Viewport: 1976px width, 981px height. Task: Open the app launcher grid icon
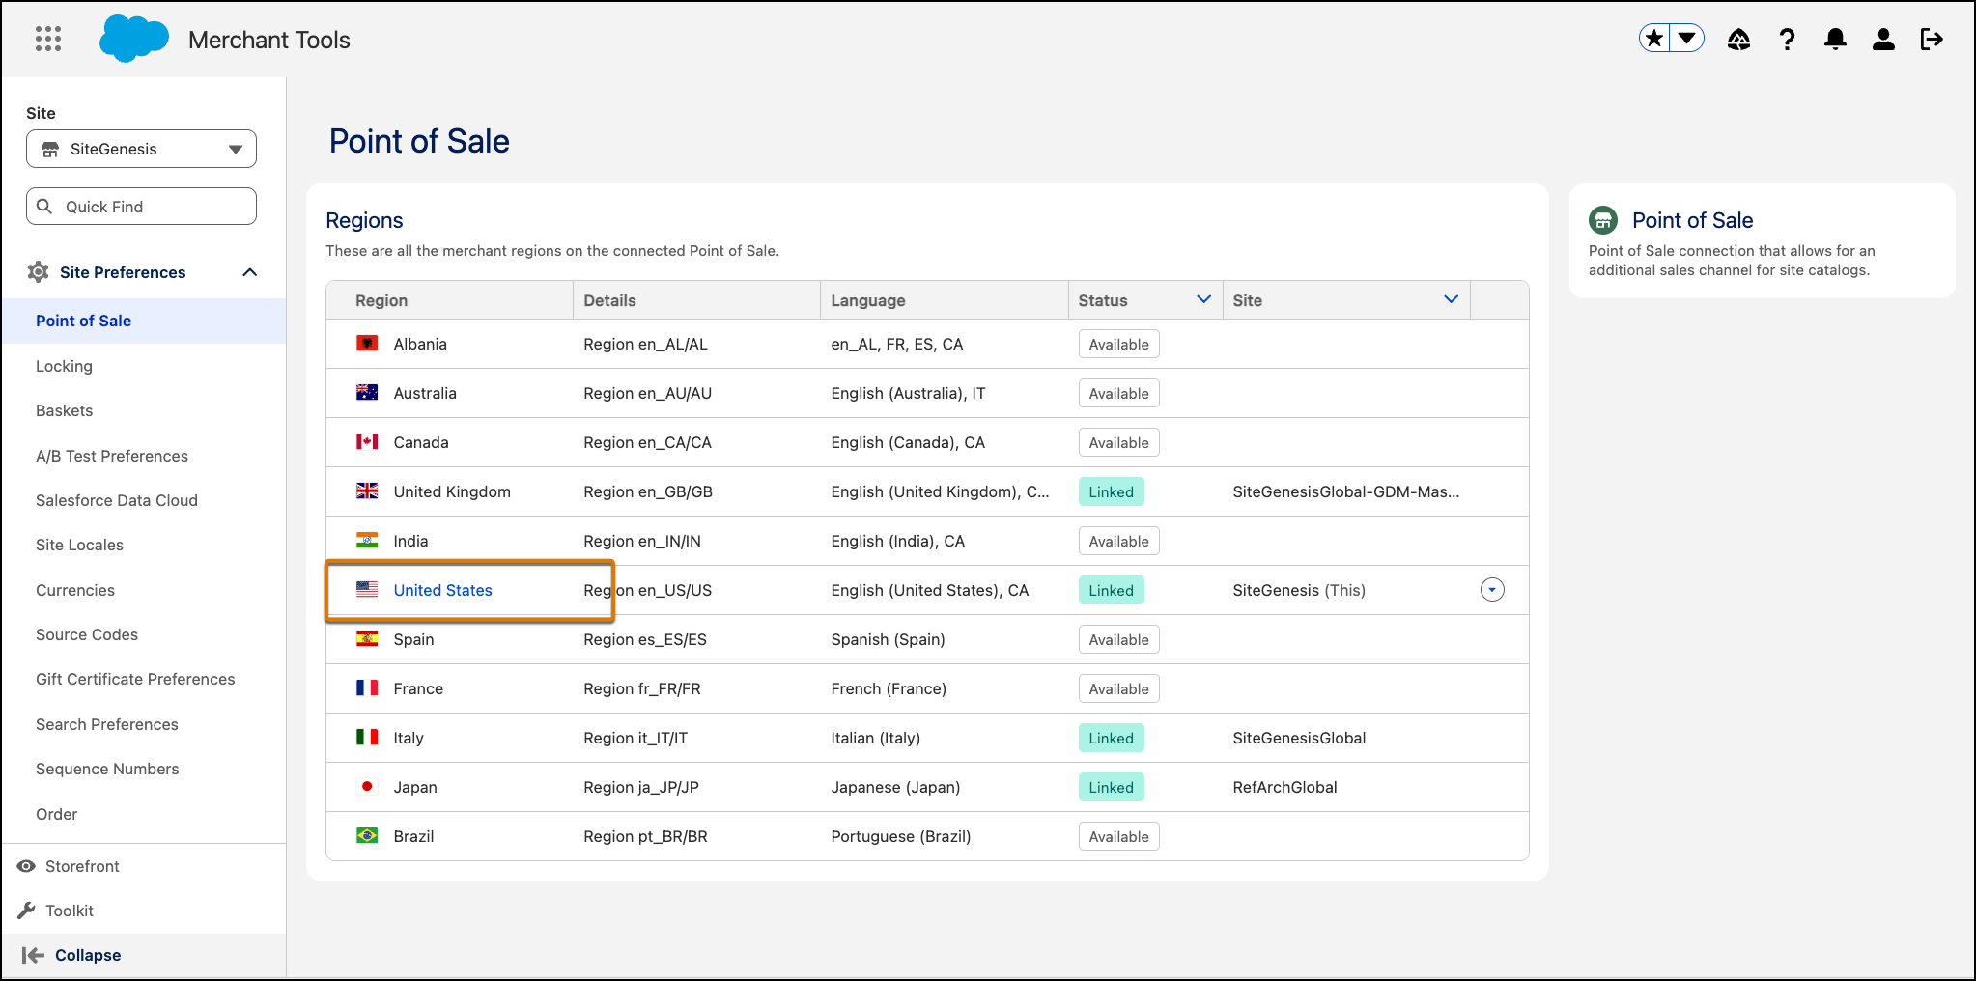pyautogui.click(x=48, y=39)
